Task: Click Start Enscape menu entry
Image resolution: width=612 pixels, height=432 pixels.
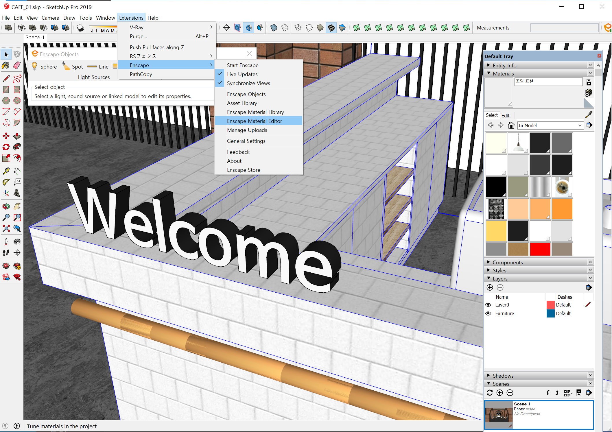Action: (x=259, y=65)
